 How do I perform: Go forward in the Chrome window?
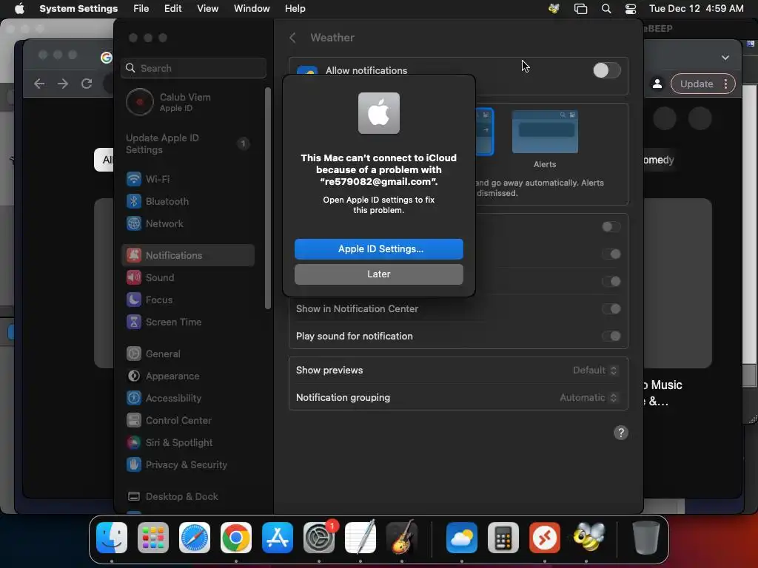click(63, 84)
